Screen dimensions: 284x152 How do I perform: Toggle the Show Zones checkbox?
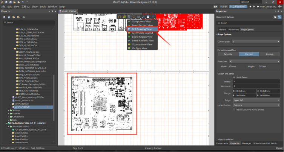click(235, 77)
